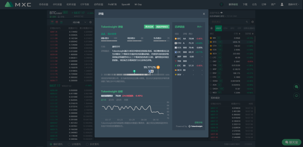Select sell-orders-only order book view
Screen dimensions: 303x147
point(57,22)
